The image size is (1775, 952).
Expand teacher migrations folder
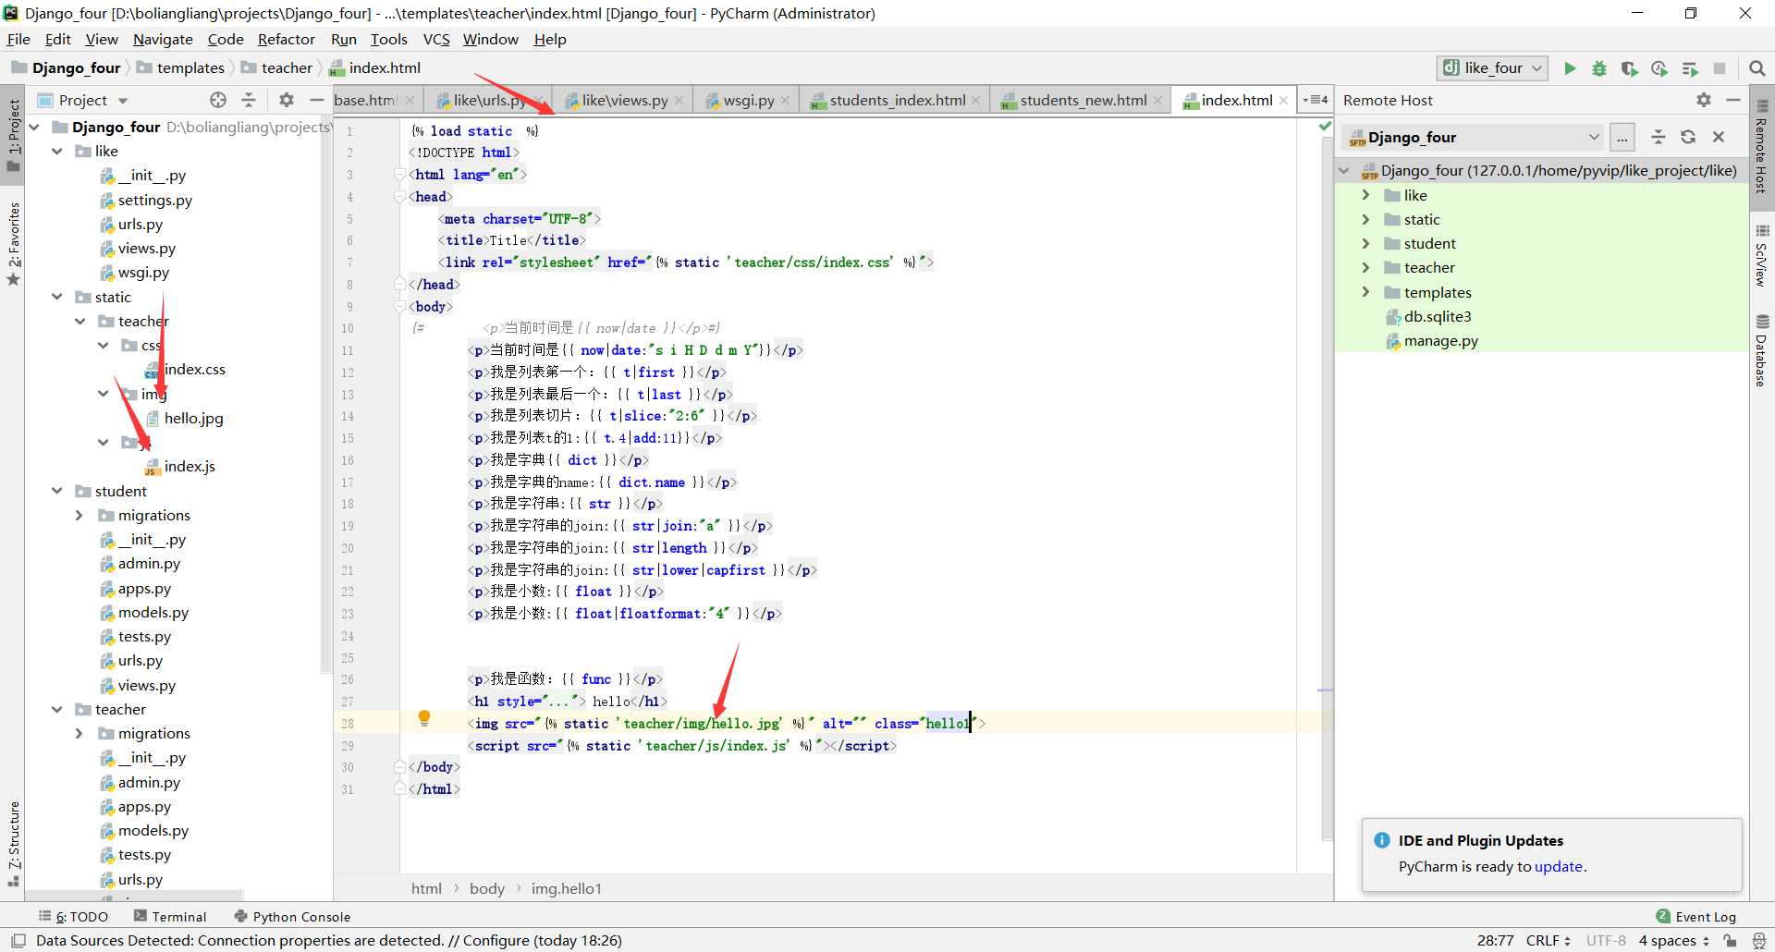tap(80, 733)
